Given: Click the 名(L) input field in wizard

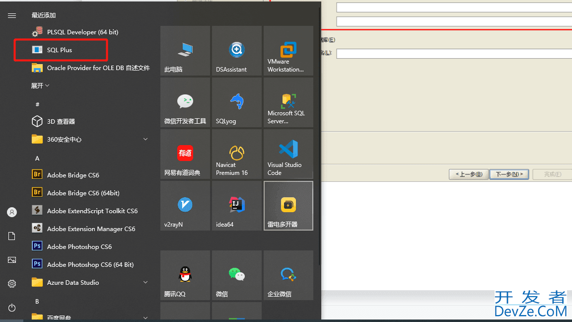Looking at the screenshot, I should (x=454, y=54).
